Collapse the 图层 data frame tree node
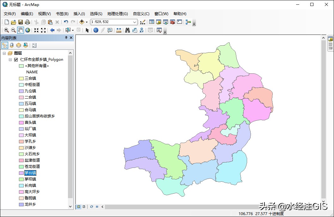This screenshot has height=217, width=334. tap(4, 53)
